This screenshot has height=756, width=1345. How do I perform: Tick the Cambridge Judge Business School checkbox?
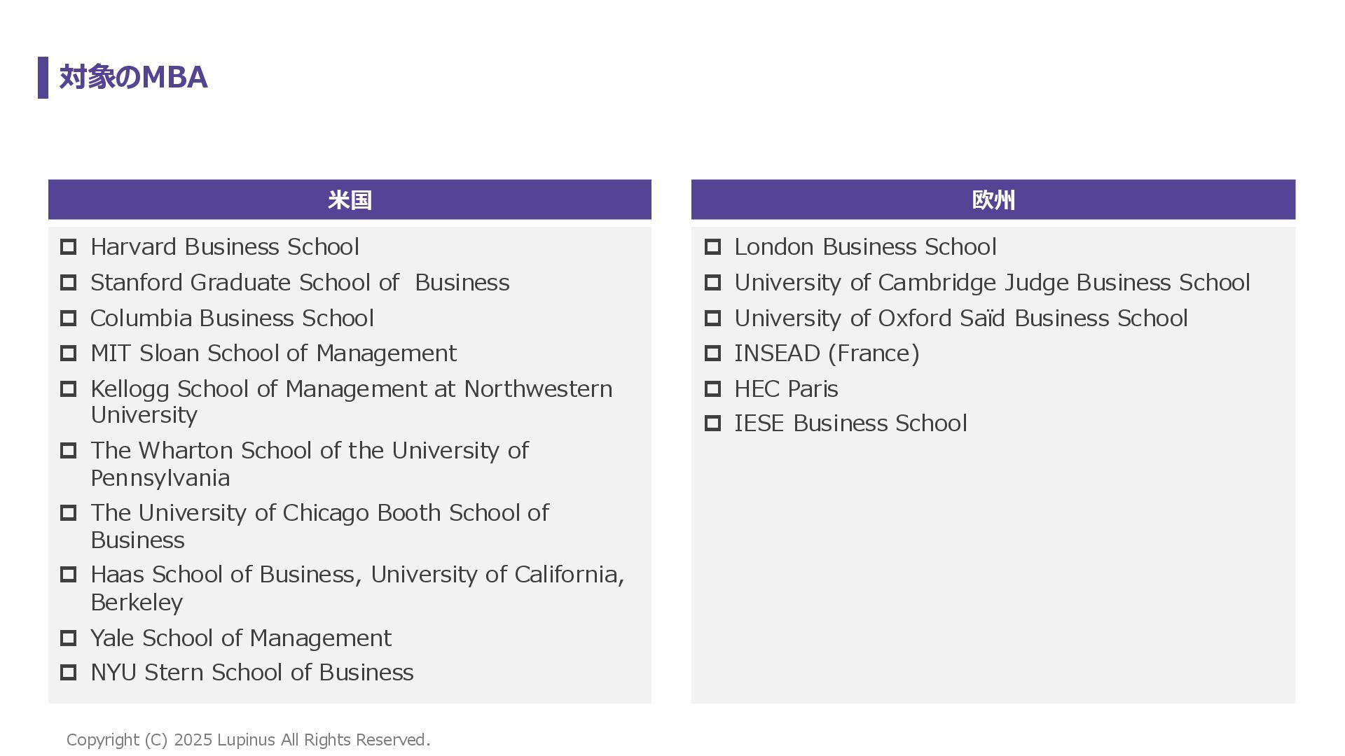pyautogui.click(x=712, y=283)
